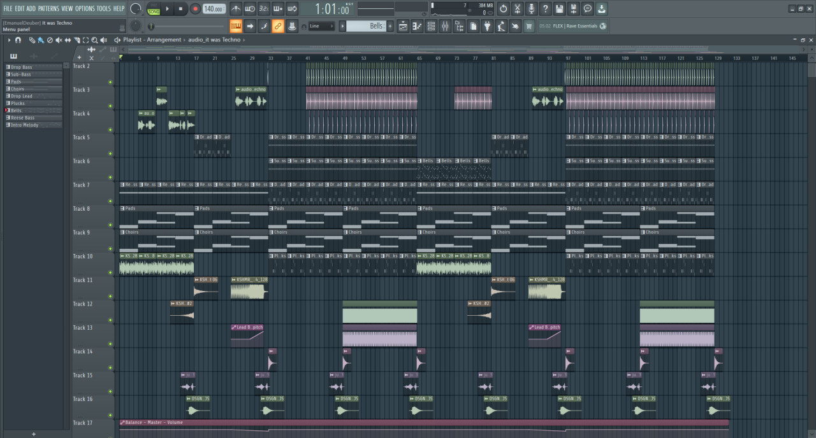This screenshot has height=438, width=816.
Task: Select the Mute tool
Action: tap(59, 40)
